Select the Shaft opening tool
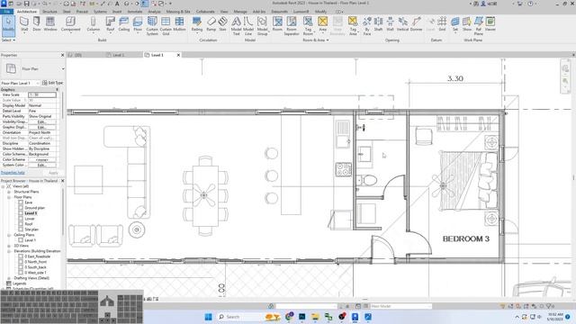 coord(378,24)
